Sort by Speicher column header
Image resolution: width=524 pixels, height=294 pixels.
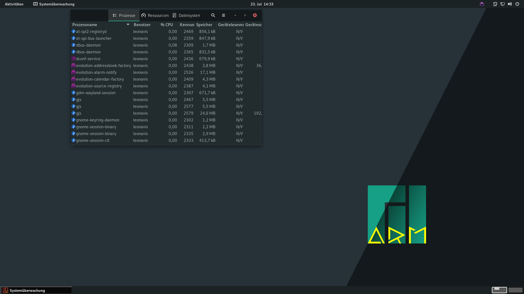(x=206, y=24)
